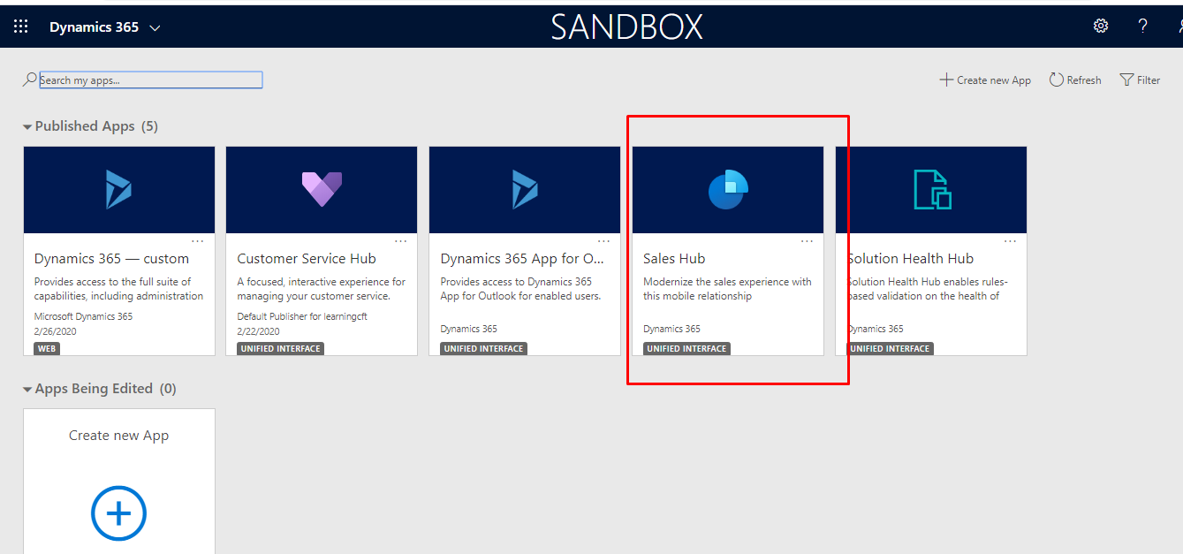Image resolution: width=1183 pixels, height=554 pixels.
Task: Collapse the Apps Being Edited section
Action: pos(27,390)
